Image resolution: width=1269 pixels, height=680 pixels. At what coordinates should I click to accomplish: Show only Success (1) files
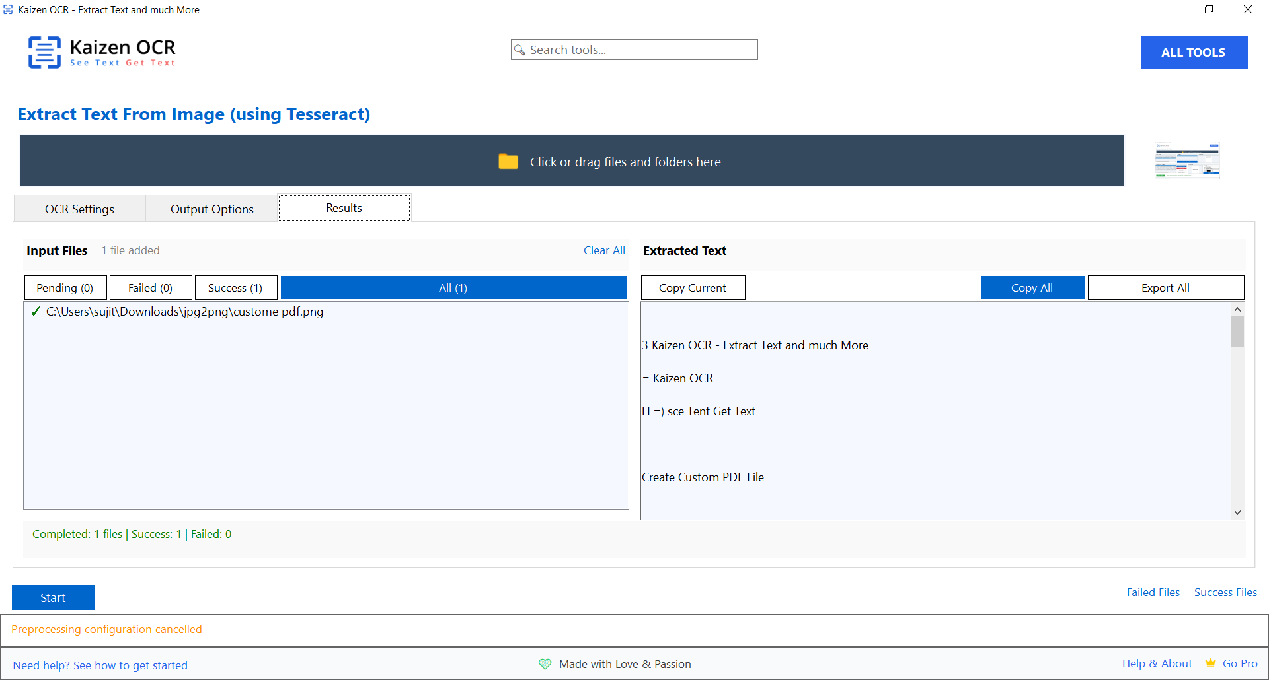pos(235,288)
